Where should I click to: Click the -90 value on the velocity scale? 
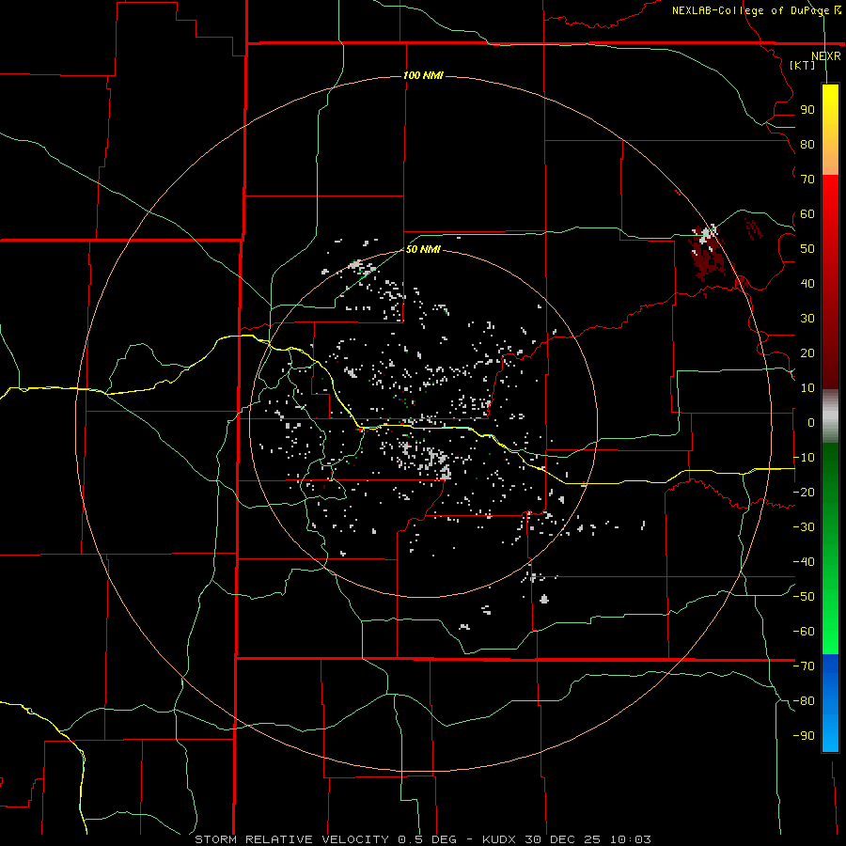pyautogui.click(x=804, y=736)
